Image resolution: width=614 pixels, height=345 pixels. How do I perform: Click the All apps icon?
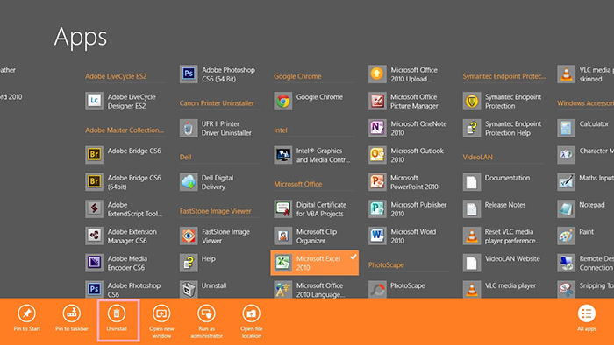click(x=587, y=313)
